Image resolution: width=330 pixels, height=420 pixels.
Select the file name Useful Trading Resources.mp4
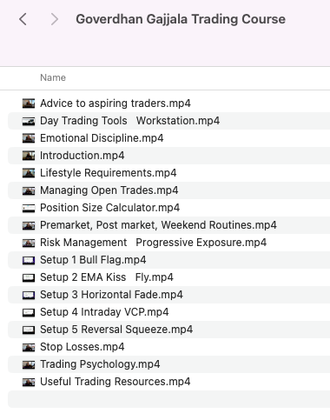pos(115,382)
